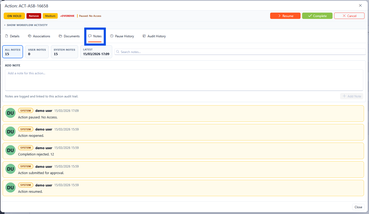Image resolution: width=369 pixels, height=214 pixels.
Task: Select the Latest note date card
Action: [x=96, y=52]
